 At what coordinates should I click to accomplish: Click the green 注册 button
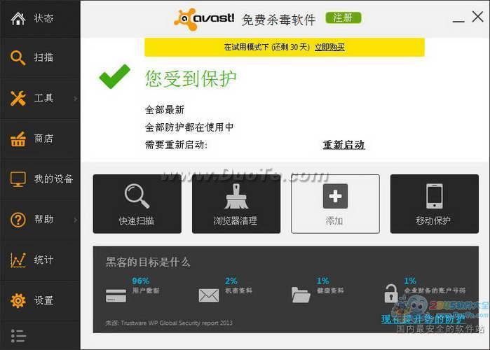343,17
